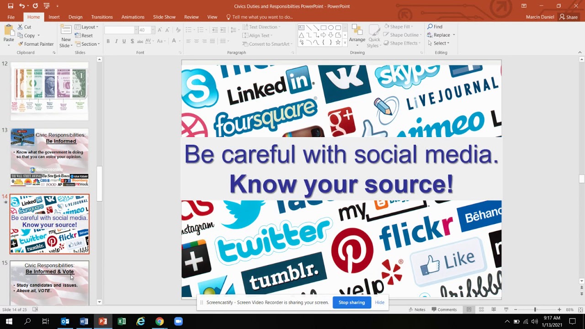Toggle the Notes pane
Image resolution: width=585 pixels, height=329 pixels.
click(x=416, y=309)
